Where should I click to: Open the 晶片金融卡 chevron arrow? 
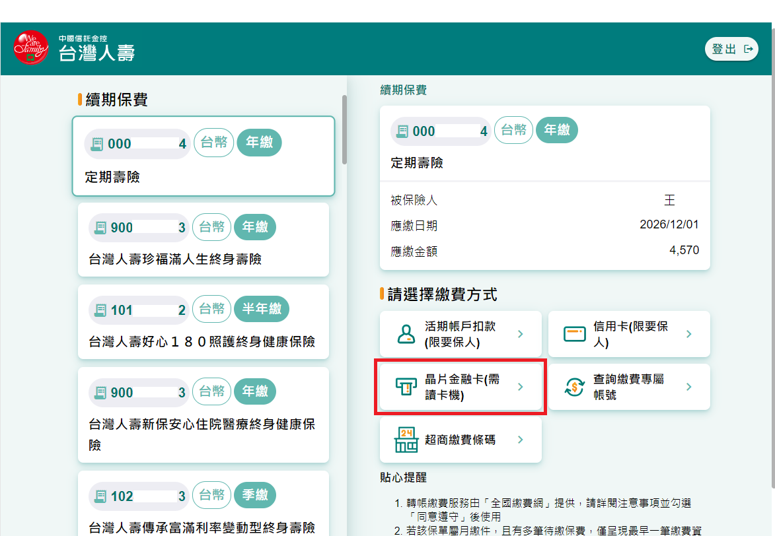pyautogui.click(x=521, y=387)
